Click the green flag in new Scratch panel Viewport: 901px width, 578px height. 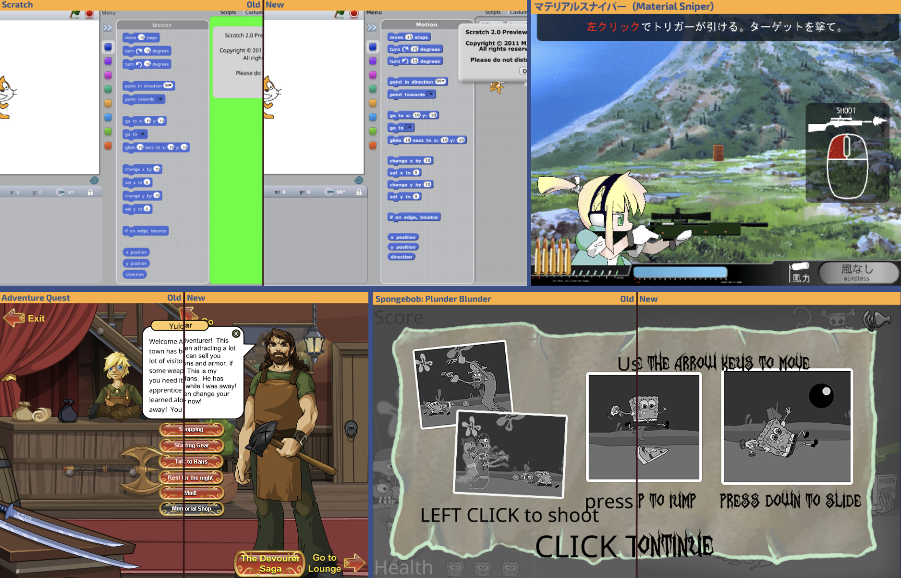[339, 14]
